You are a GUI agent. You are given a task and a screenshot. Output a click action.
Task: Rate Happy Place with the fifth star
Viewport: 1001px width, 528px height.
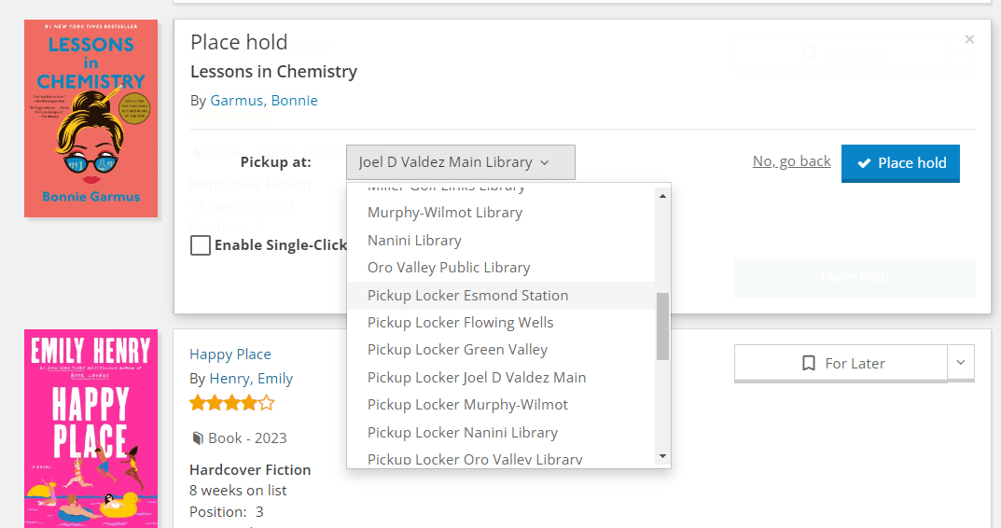267,403
